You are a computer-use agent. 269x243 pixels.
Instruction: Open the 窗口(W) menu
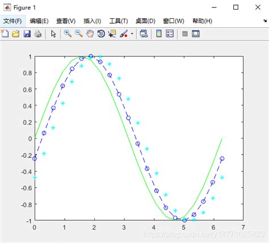pos(174,21)
